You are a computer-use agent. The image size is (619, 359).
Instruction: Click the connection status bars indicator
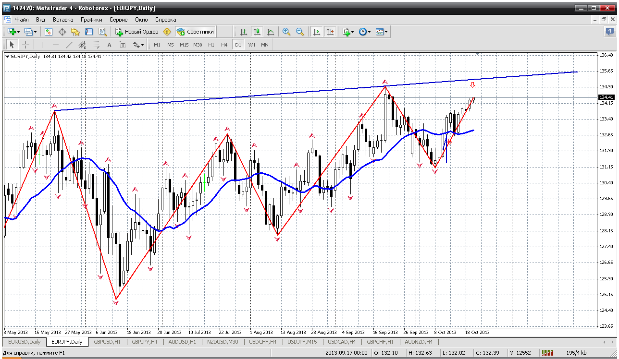coord(548,353)
